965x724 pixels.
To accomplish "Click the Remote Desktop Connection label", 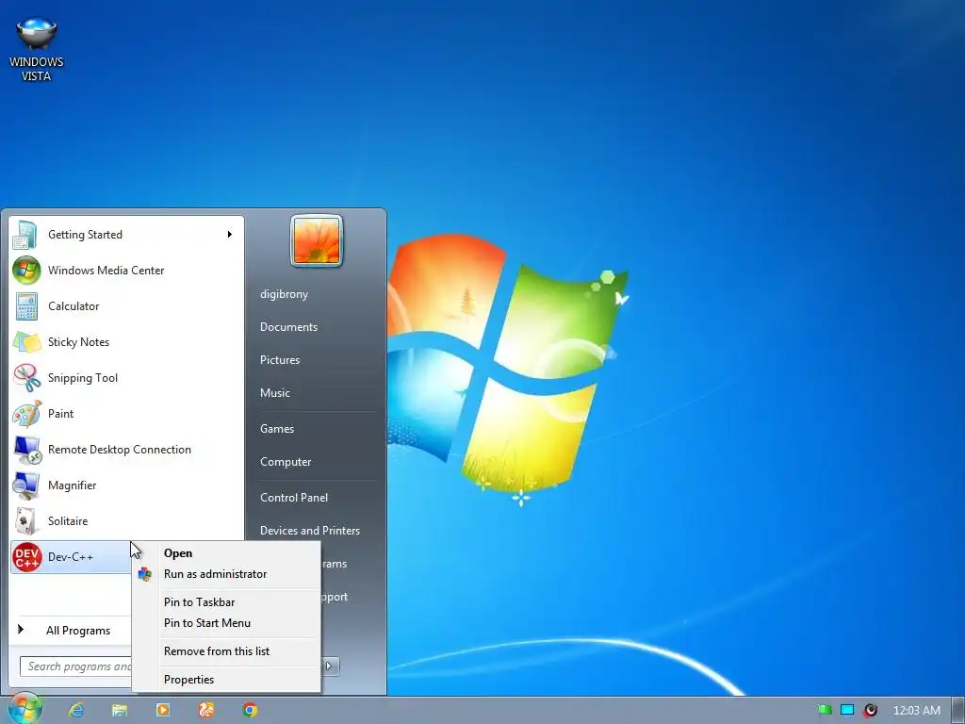I will [120, 450].
